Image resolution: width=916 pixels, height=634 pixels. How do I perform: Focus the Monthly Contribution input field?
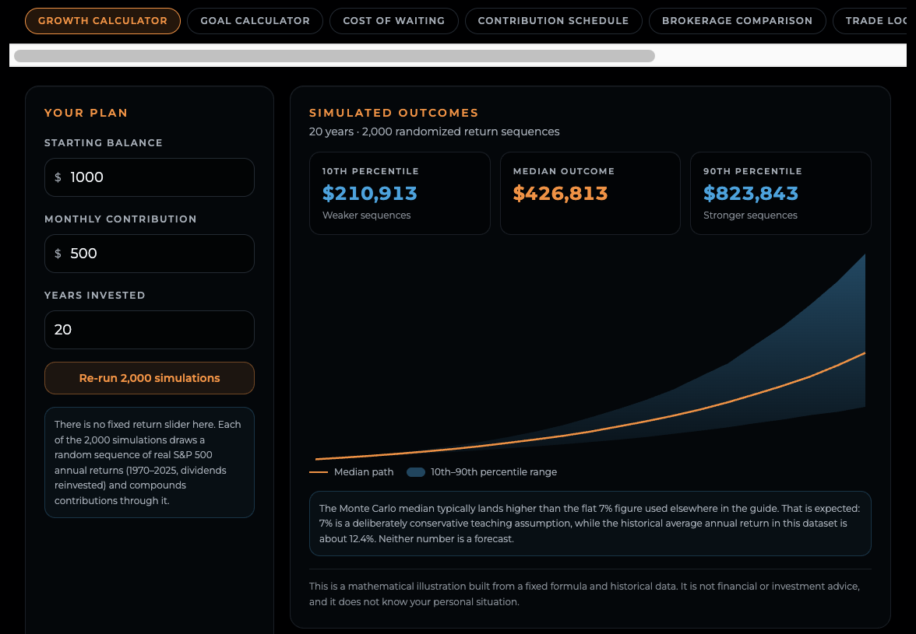[150, 254]
